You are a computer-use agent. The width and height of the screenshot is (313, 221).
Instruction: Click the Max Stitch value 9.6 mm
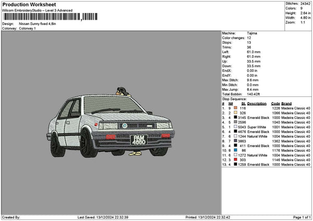(252, 80)
